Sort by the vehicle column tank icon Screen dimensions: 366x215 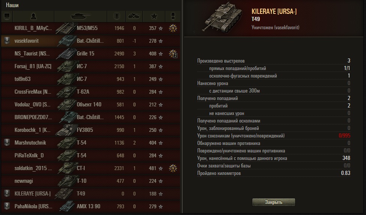point(81,16)
